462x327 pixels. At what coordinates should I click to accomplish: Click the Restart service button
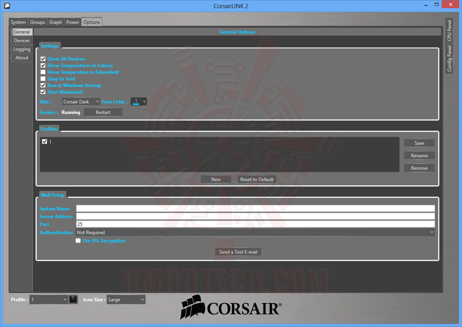pos(103,112)
